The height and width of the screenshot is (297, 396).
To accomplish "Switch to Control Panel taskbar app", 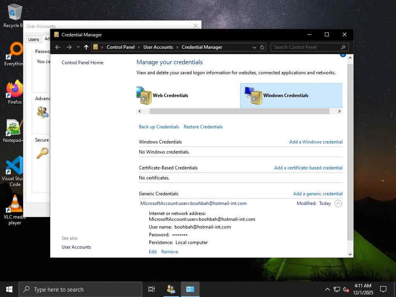I will point(190,289).
